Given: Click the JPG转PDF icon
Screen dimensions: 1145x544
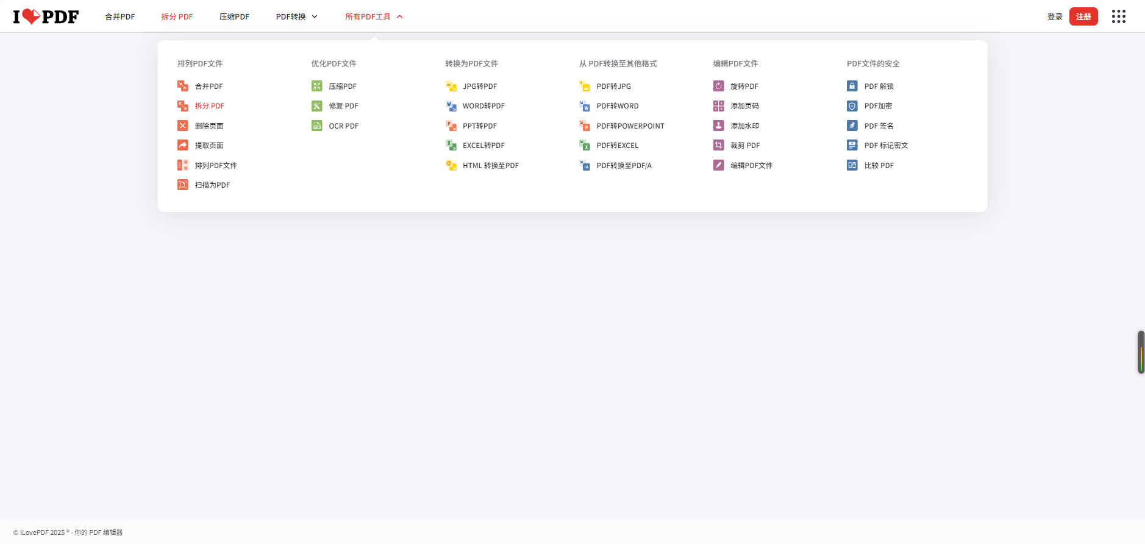Looking at the screenshot, I should click(451, 86).
